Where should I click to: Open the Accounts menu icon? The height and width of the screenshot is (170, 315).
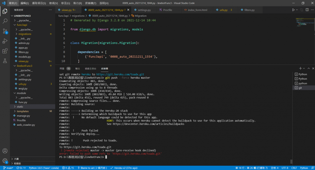[x=5, y=151]
